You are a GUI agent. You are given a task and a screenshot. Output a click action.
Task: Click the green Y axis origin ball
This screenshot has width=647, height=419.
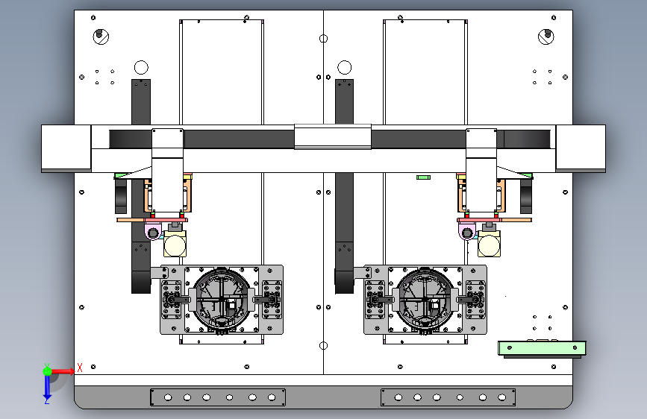pyautogui.click(x=47, y=371)
